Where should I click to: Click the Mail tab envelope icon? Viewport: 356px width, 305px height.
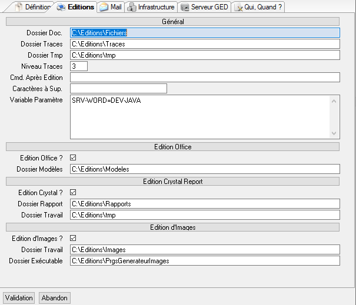coord(104,8)
